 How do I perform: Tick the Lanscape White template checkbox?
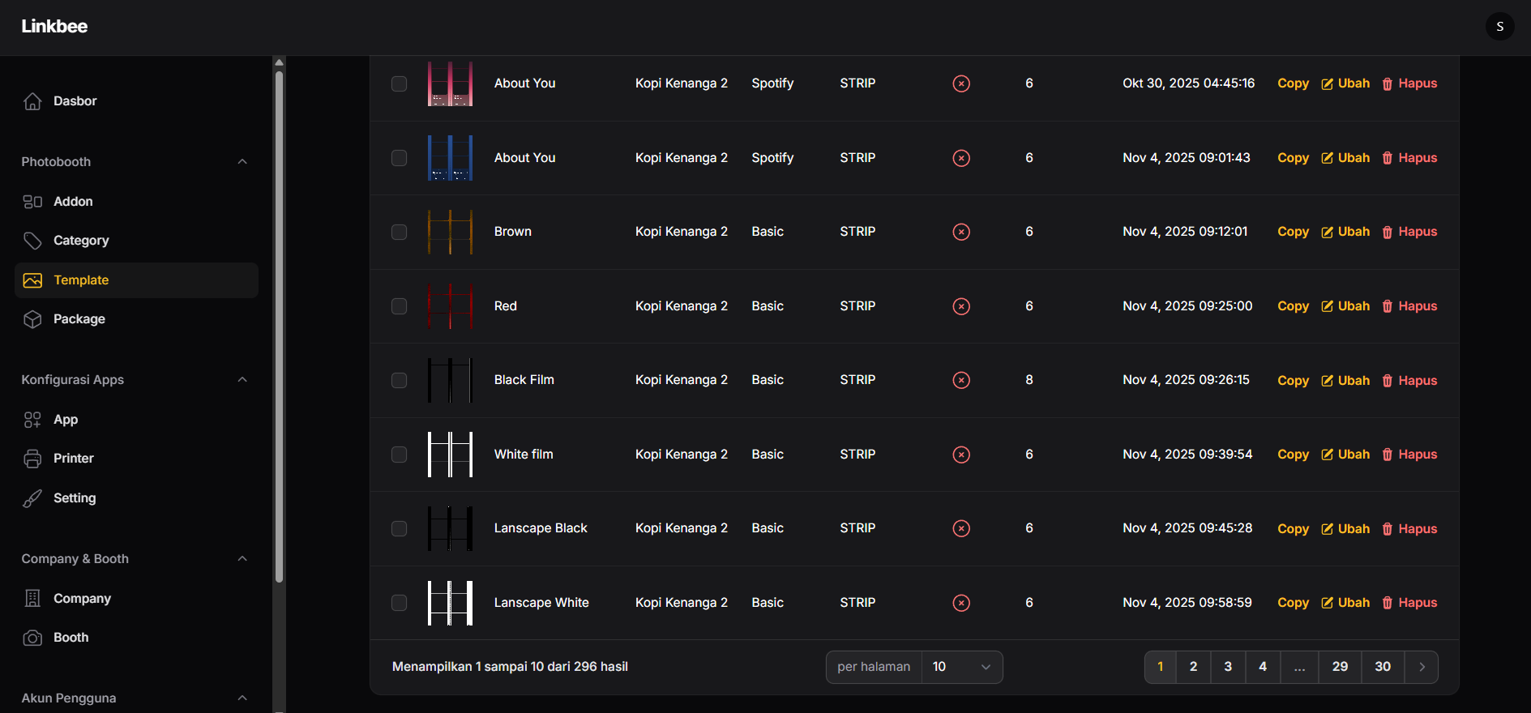(399, 603)
